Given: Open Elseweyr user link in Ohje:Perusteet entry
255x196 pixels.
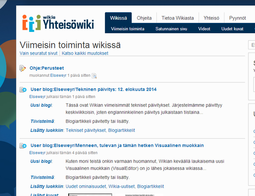Looking at the screenshot, I should click(x=58, y=76).
